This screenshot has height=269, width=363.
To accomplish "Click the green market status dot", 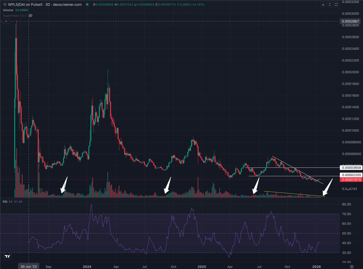I will (87, 5).
